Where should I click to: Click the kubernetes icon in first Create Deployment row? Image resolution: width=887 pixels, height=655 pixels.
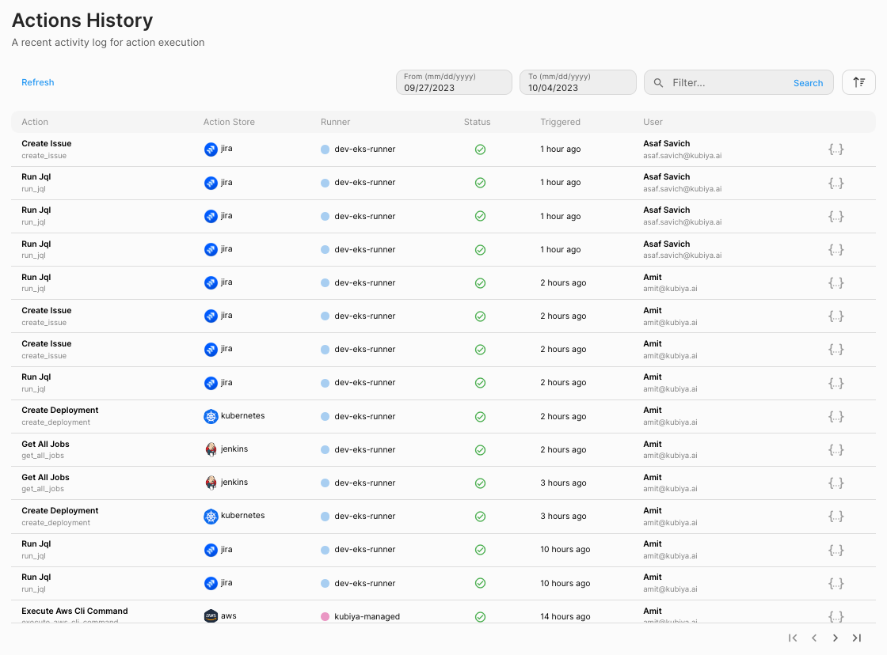coord(211,416)
